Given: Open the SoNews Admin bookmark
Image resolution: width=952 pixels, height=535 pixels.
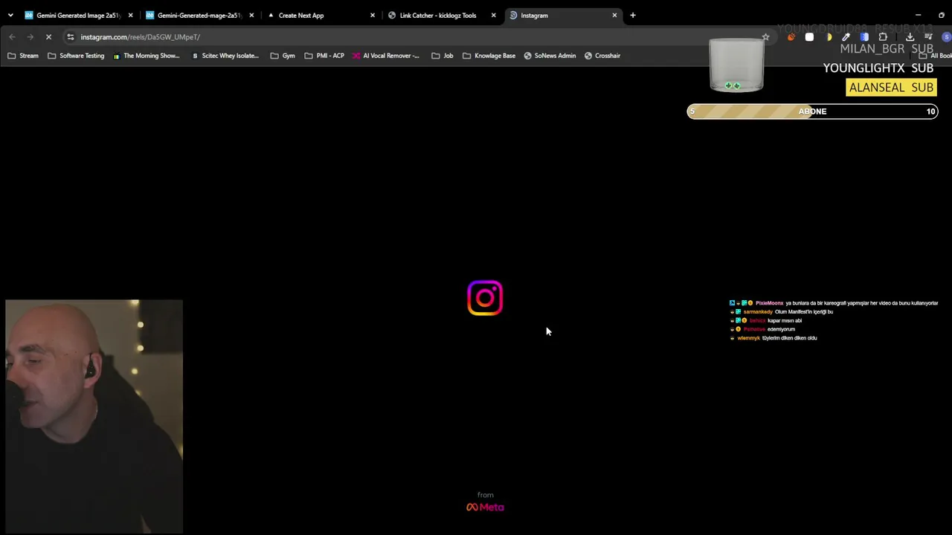Looking at the screenshot, I should [550, 56].
